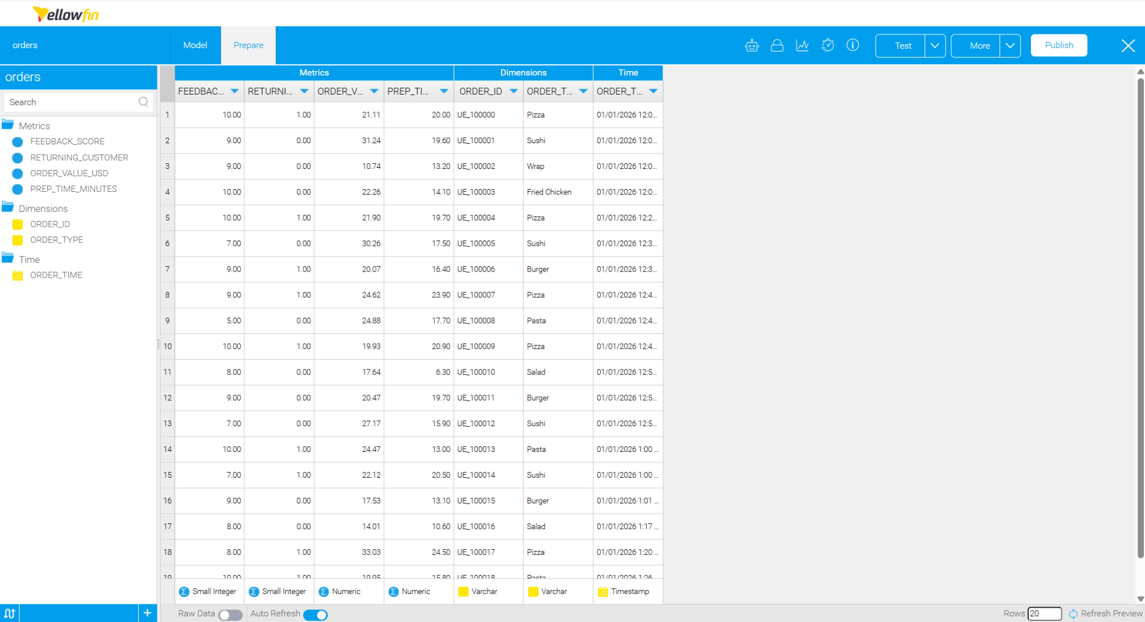
Task: Click the stopwatch performance icon
Action: tap(827, 45)
